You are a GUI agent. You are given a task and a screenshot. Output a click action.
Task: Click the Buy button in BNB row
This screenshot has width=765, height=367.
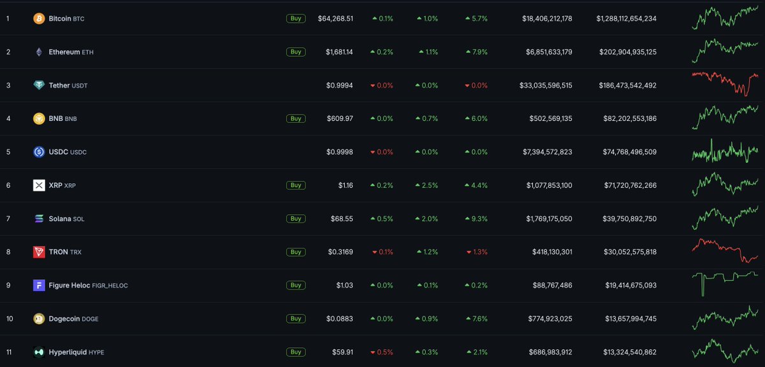click(296, 118)
